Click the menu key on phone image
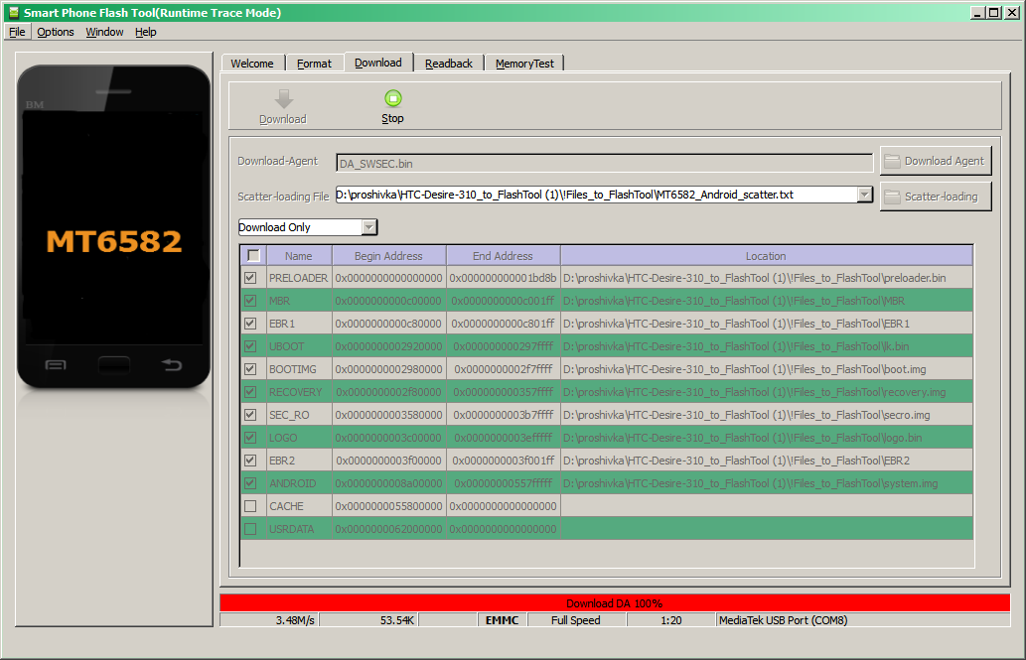Image resolution: width=1026 pixels, height=660 pixels. tap(56, 365)
